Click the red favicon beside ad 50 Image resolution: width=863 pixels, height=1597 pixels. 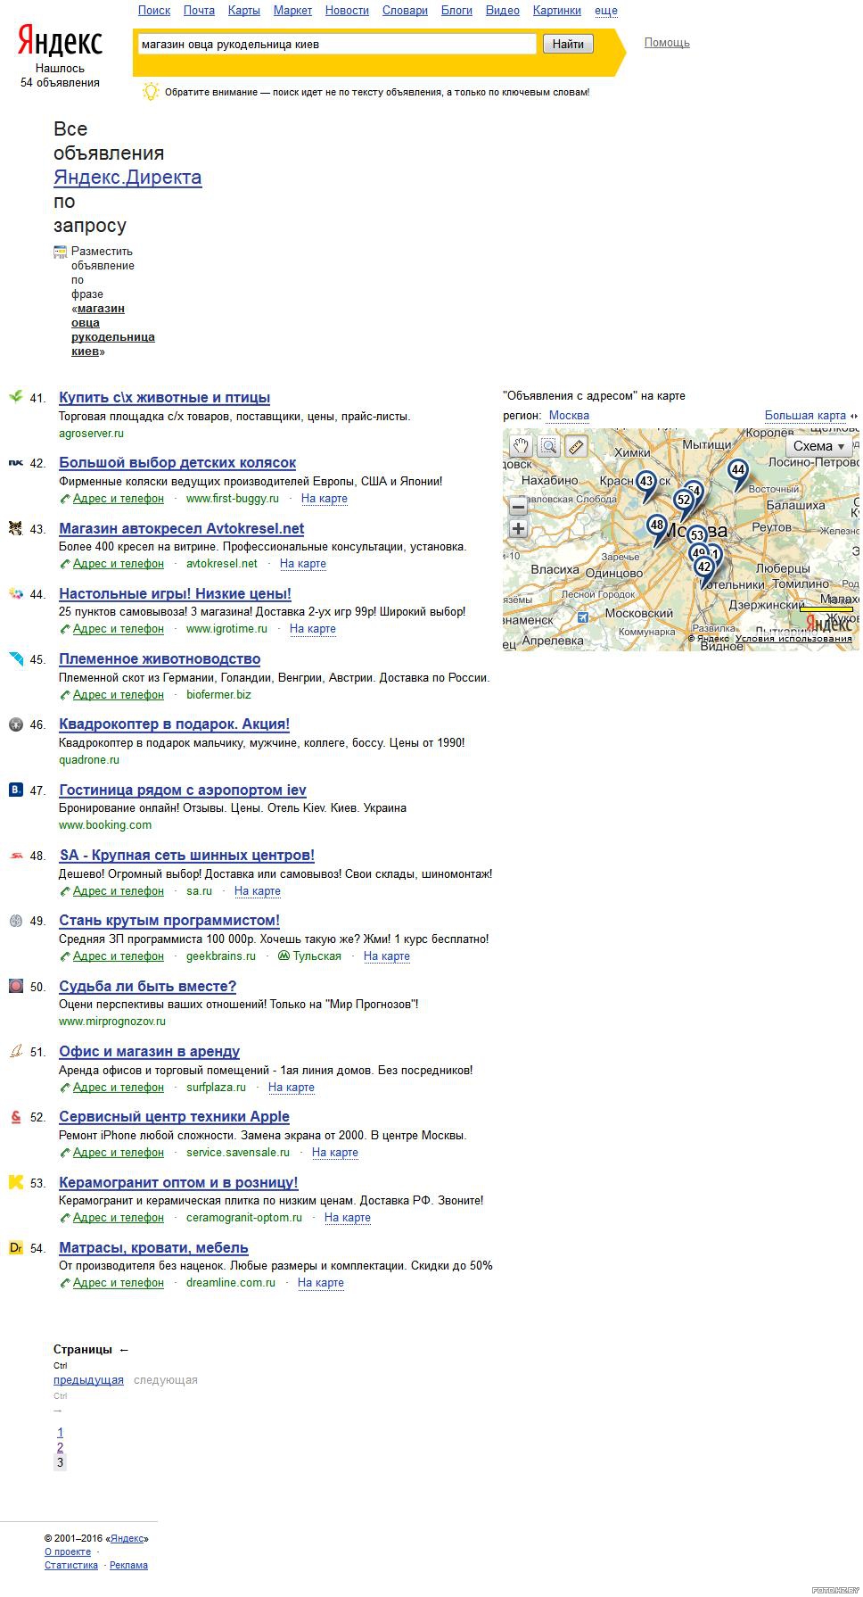pos(15,986)
